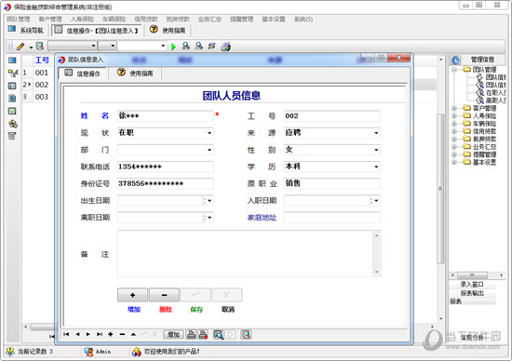Open the 离职日期 date picker arrow
The image size is (512, 361).
tap(209, 218)
